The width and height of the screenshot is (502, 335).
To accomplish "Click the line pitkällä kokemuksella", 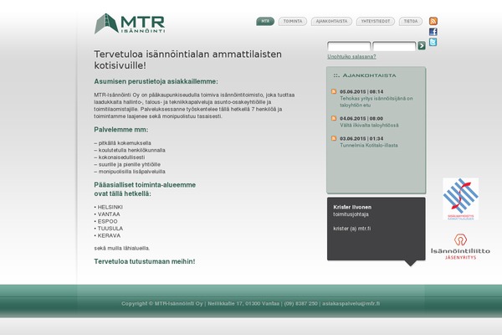I will (125, 143).
